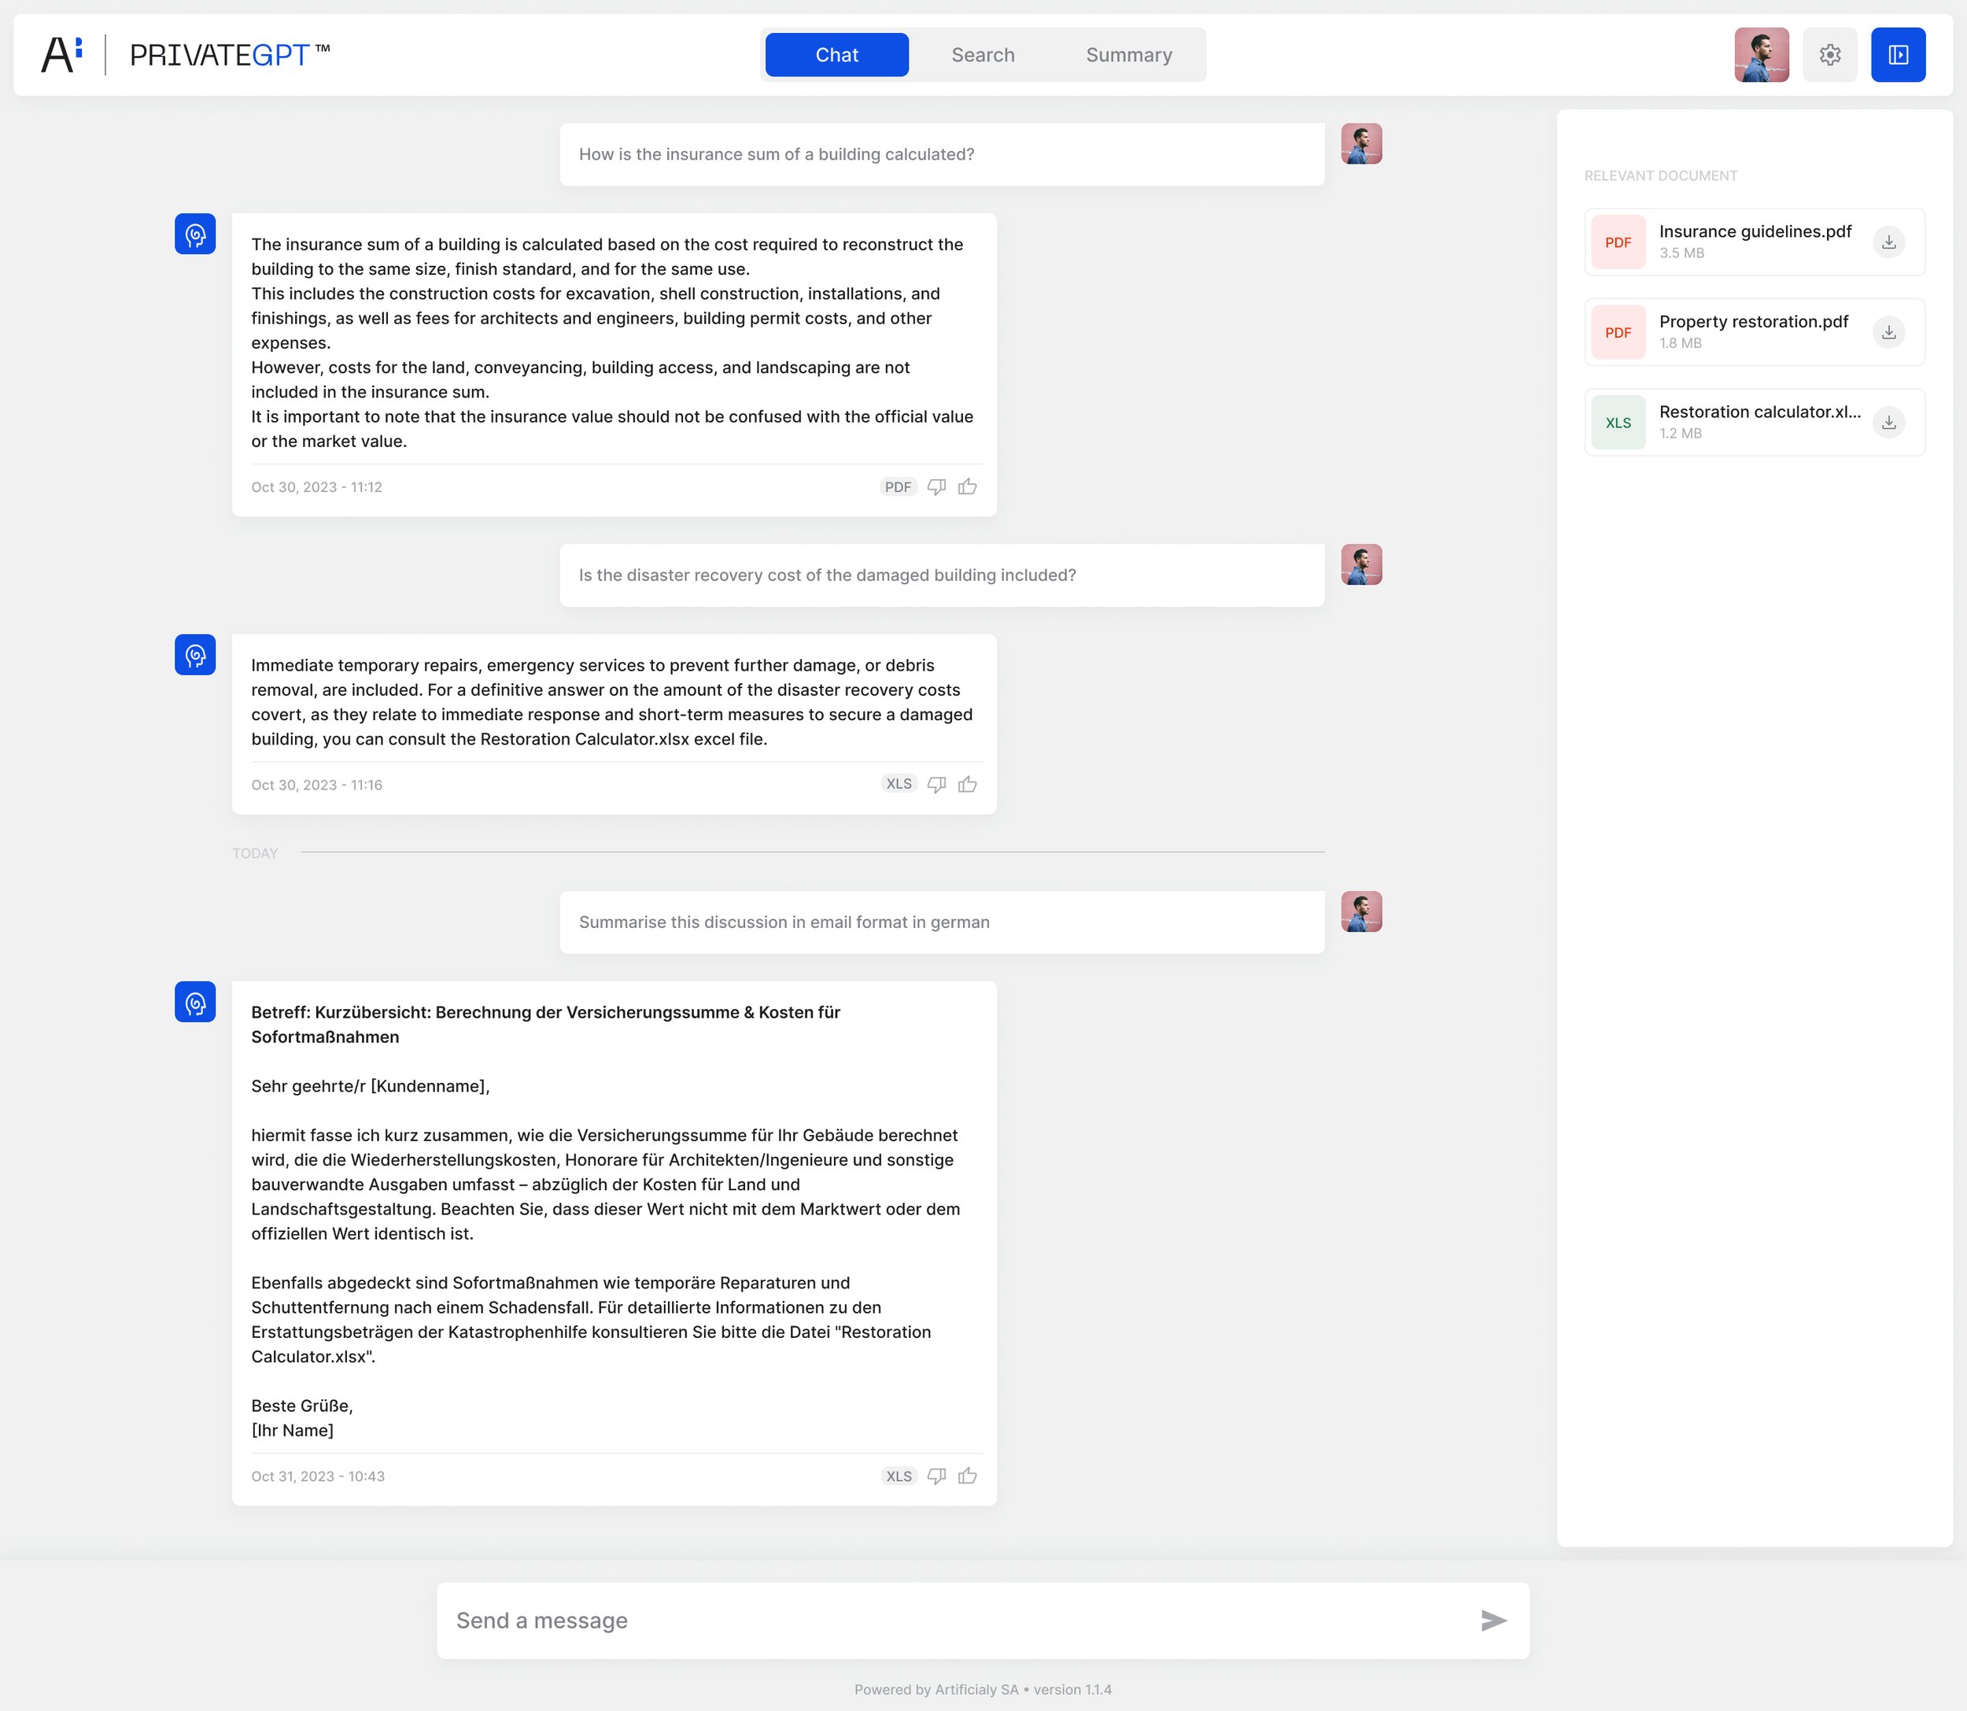Click the user avatar icon top right
This screenshot has width=1967, height=1711.
pyautogui.click(x=1762, y=54)
